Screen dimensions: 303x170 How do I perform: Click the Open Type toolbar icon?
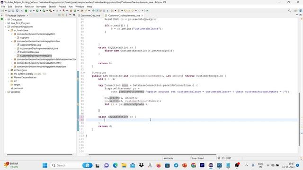coord(82,11)
